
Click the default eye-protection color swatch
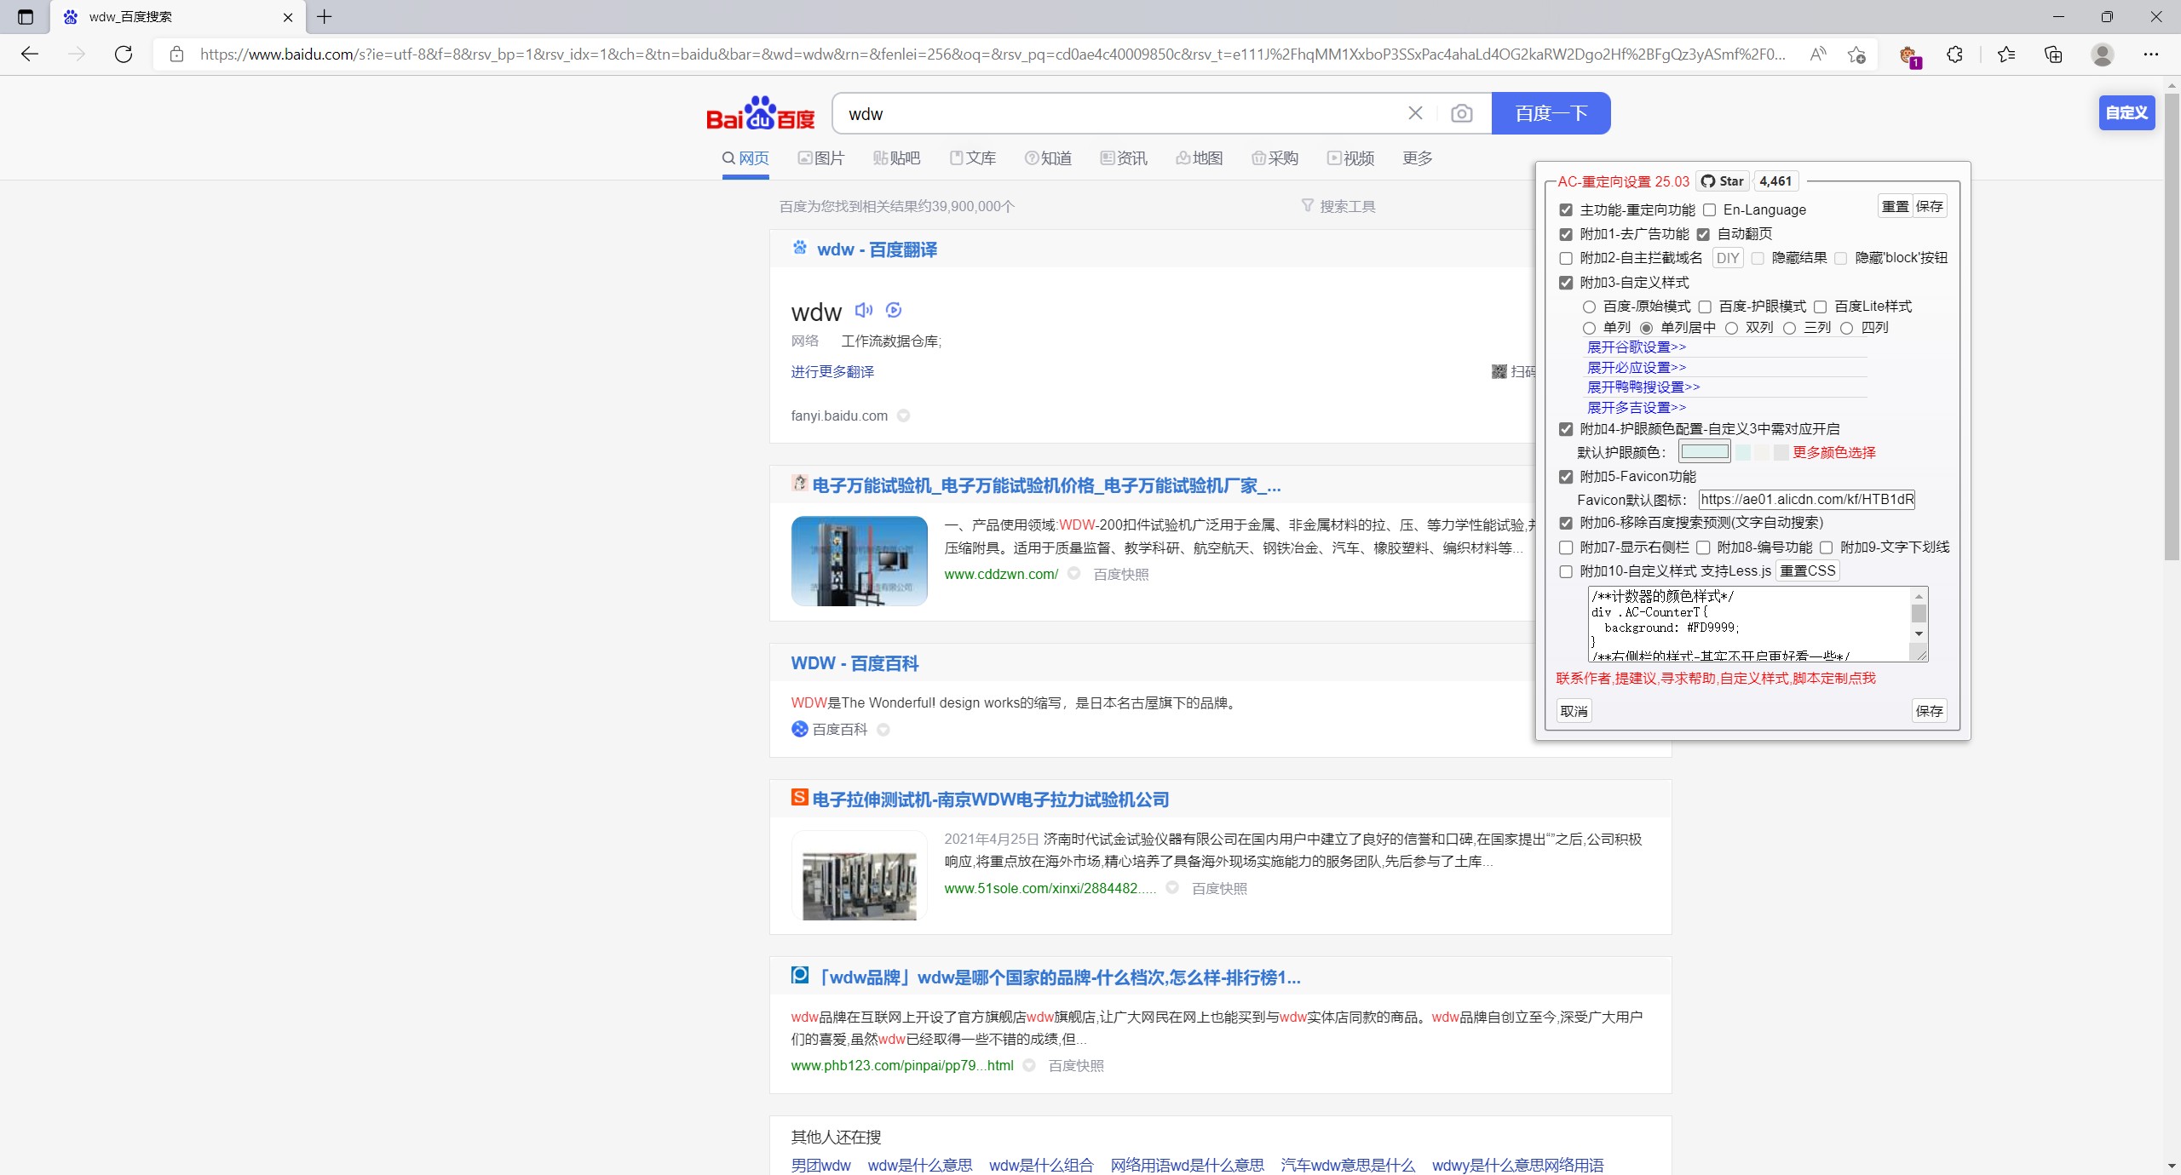click(1705, 452)
